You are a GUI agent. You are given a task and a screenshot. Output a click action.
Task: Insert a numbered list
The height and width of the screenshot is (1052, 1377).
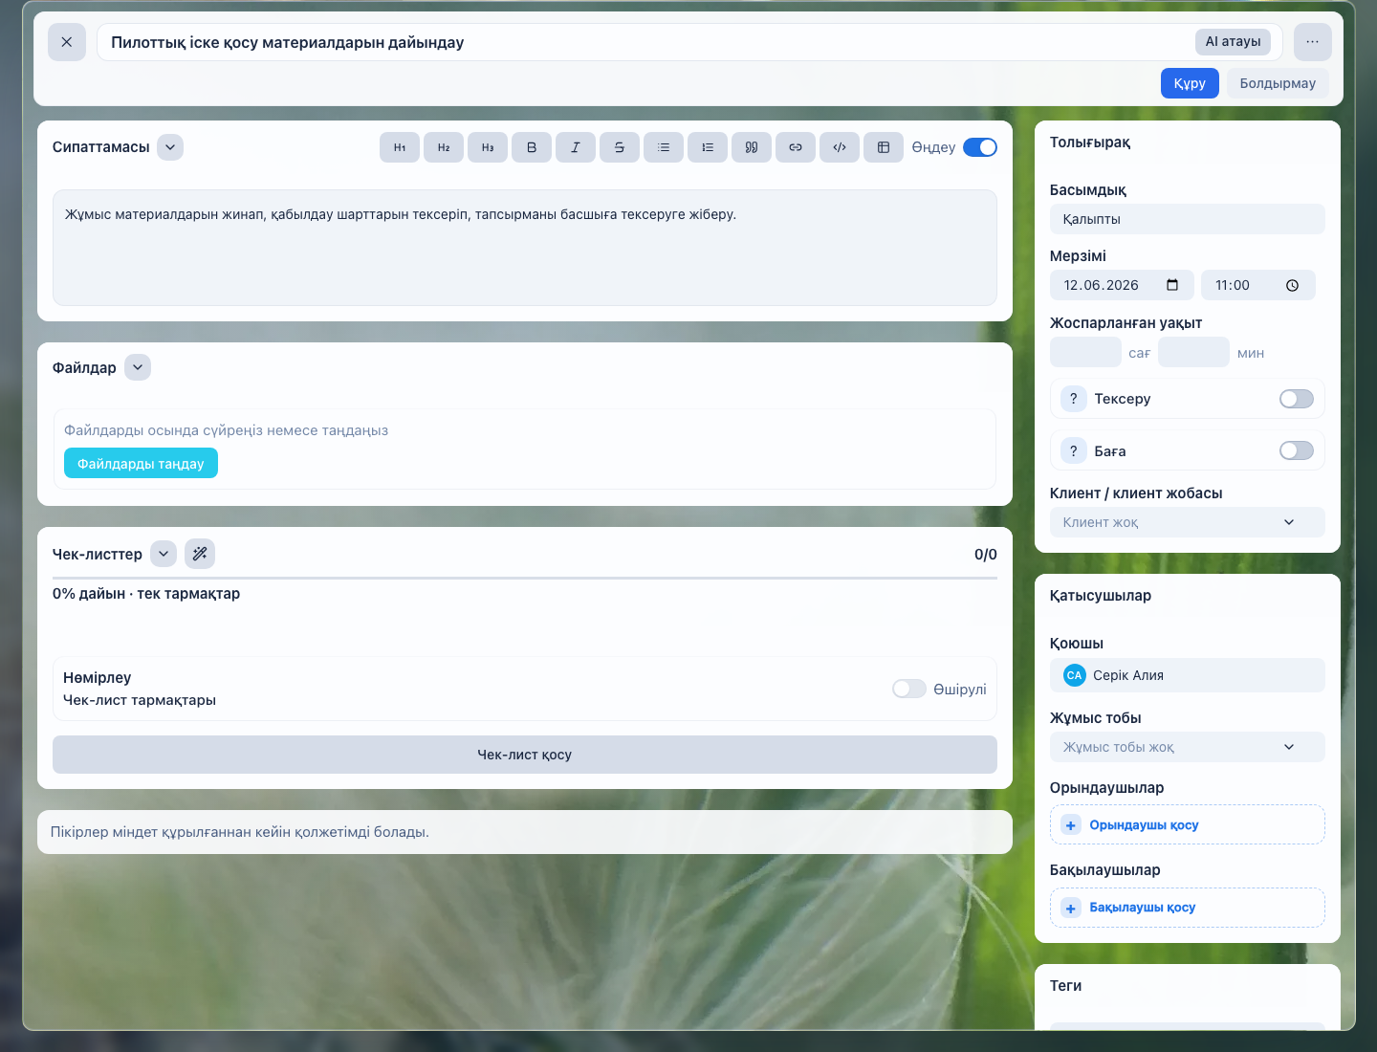708,147
